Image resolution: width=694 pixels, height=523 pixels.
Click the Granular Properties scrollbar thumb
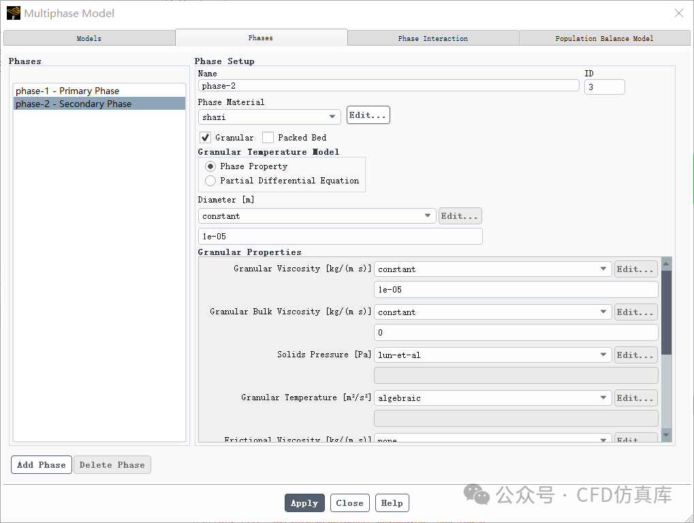tap(666, 312)
